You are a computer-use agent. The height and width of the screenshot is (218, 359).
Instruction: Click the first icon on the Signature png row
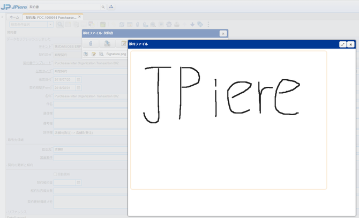click(86, 54)
